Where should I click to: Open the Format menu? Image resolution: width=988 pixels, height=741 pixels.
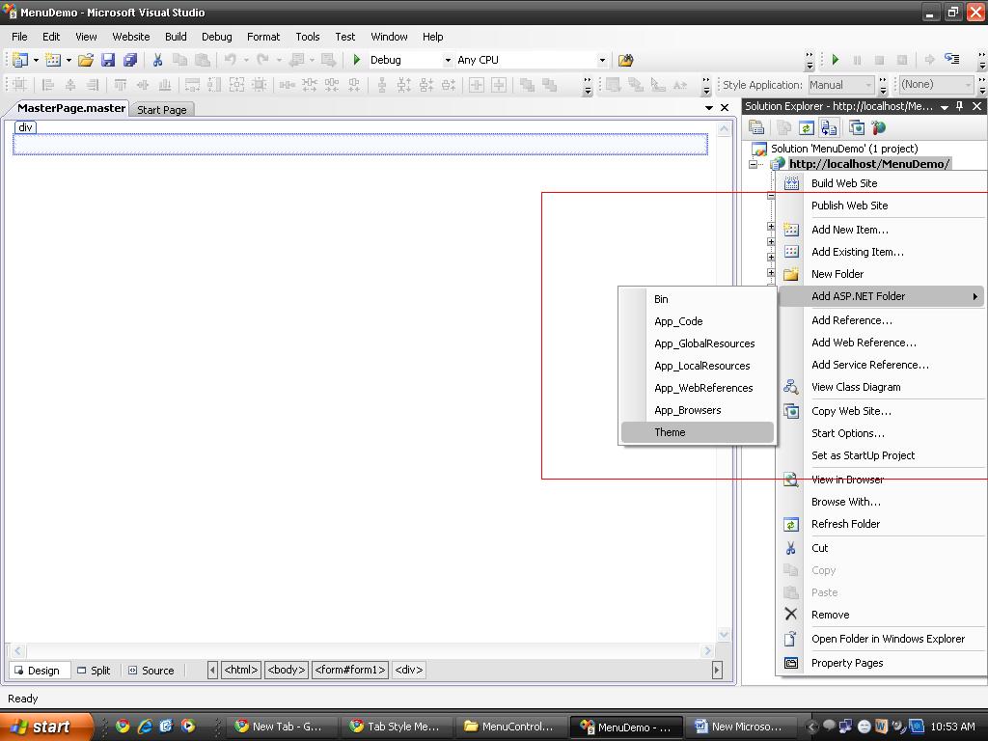(x=263, y=37)
